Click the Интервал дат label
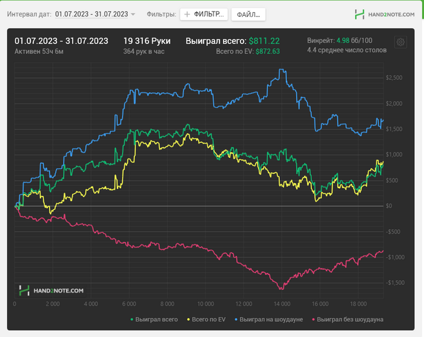The height and width of the screenshot is (337, 424). click(x=29, y=14)
